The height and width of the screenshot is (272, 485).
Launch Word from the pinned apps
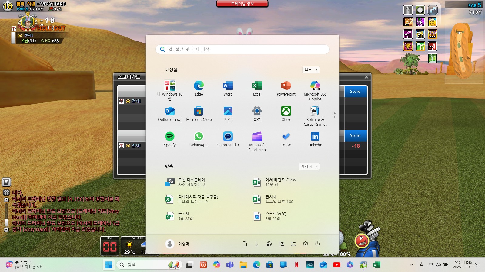click(x=228, y=88)
